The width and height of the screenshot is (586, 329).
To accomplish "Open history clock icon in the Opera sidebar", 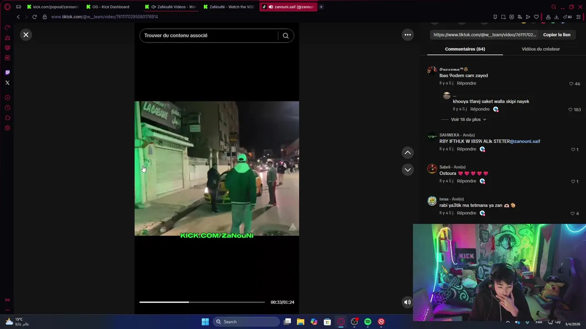I will (x=7, y=108).
